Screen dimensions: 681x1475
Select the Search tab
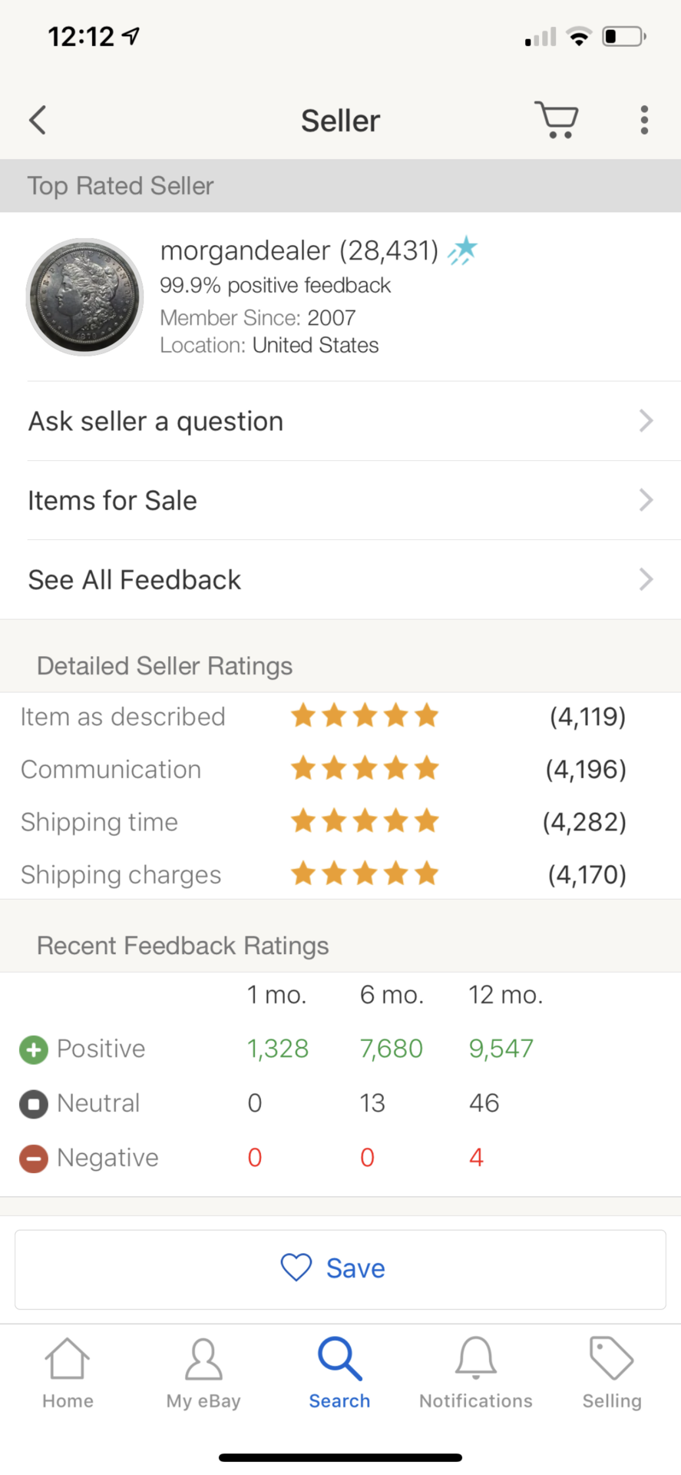pyautogui.click(x=339, y=1374)
